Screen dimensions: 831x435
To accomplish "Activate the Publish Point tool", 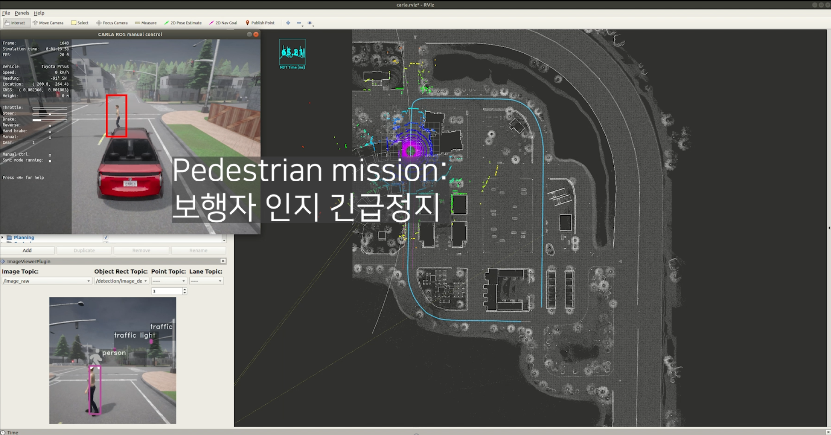I will tap(260, 23).
